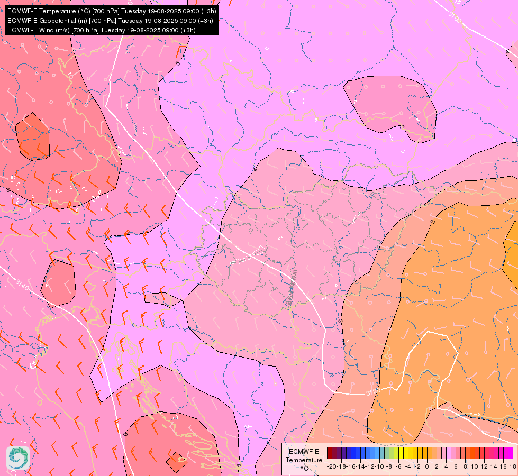Click the -20 tick label in legend
The width and height of the screenshot is (518, 476).
tap(332, 466)
